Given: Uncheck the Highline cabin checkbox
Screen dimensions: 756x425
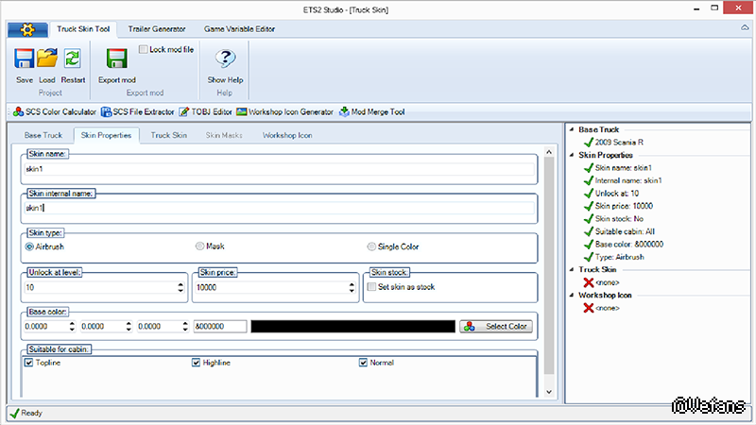Looking at the screenshot, I should pyautogui.click(x=197, y=362).
